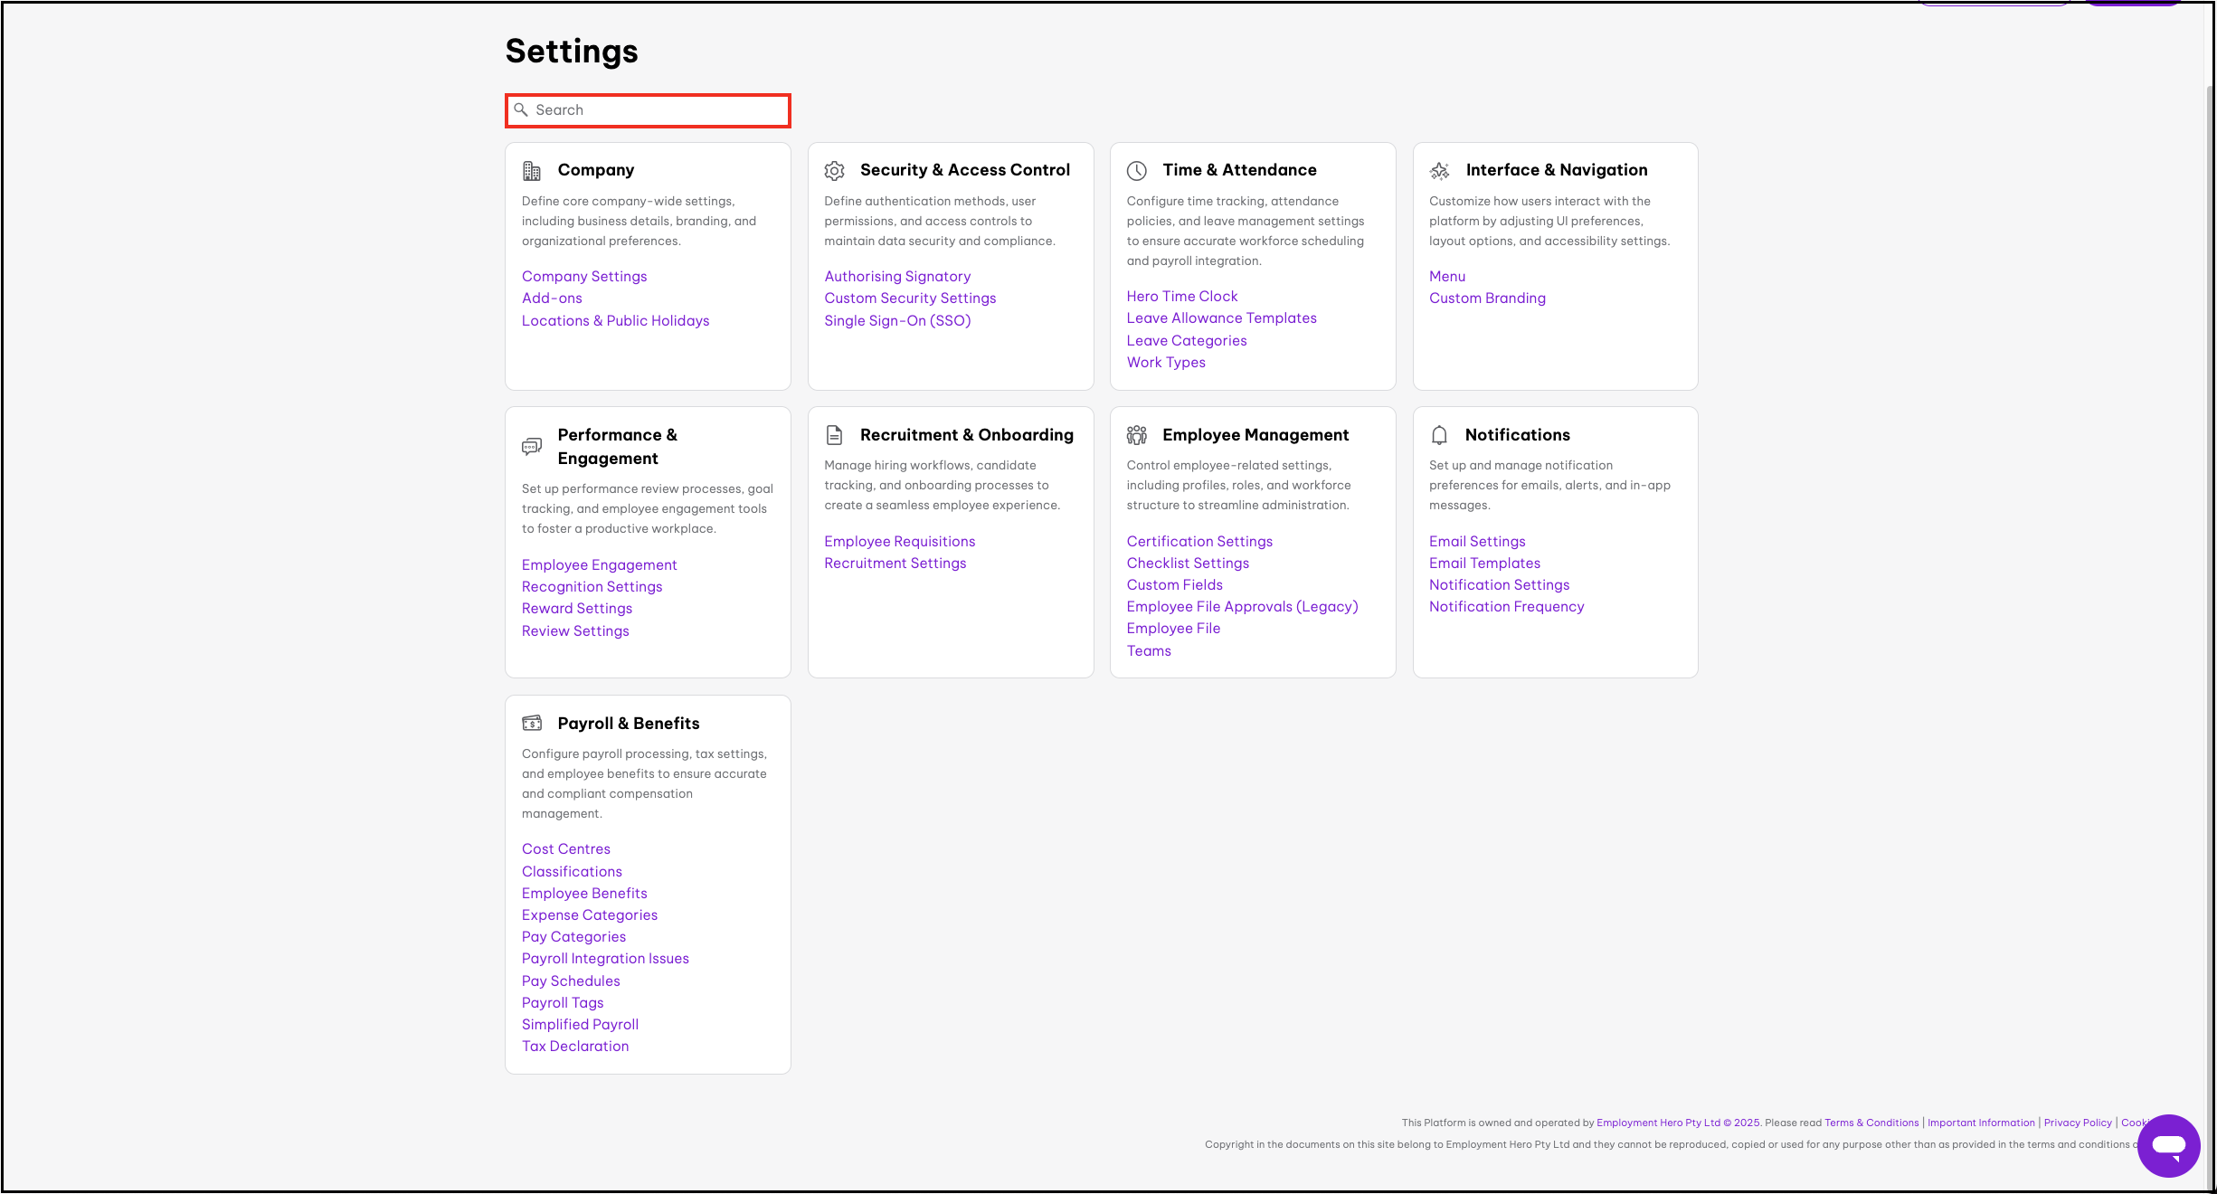
Task: Open Hero Time Clock settings
Action: [1181, 296]
